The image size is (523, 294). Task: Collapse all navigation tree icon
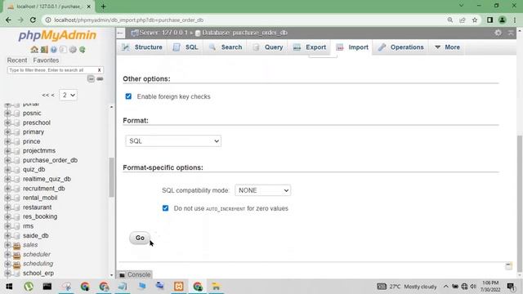tap(91, 78)
